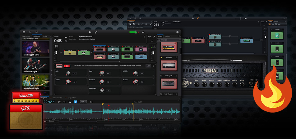The image size is (296, 139).
Task: Click the signal chain input icon
Action: (x=56, y=46)
